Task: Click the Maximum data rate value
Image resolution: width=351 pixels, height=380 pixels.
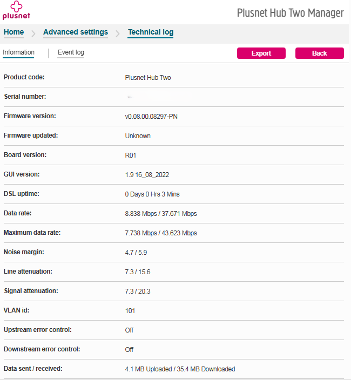Action: (x=161, y=233)
